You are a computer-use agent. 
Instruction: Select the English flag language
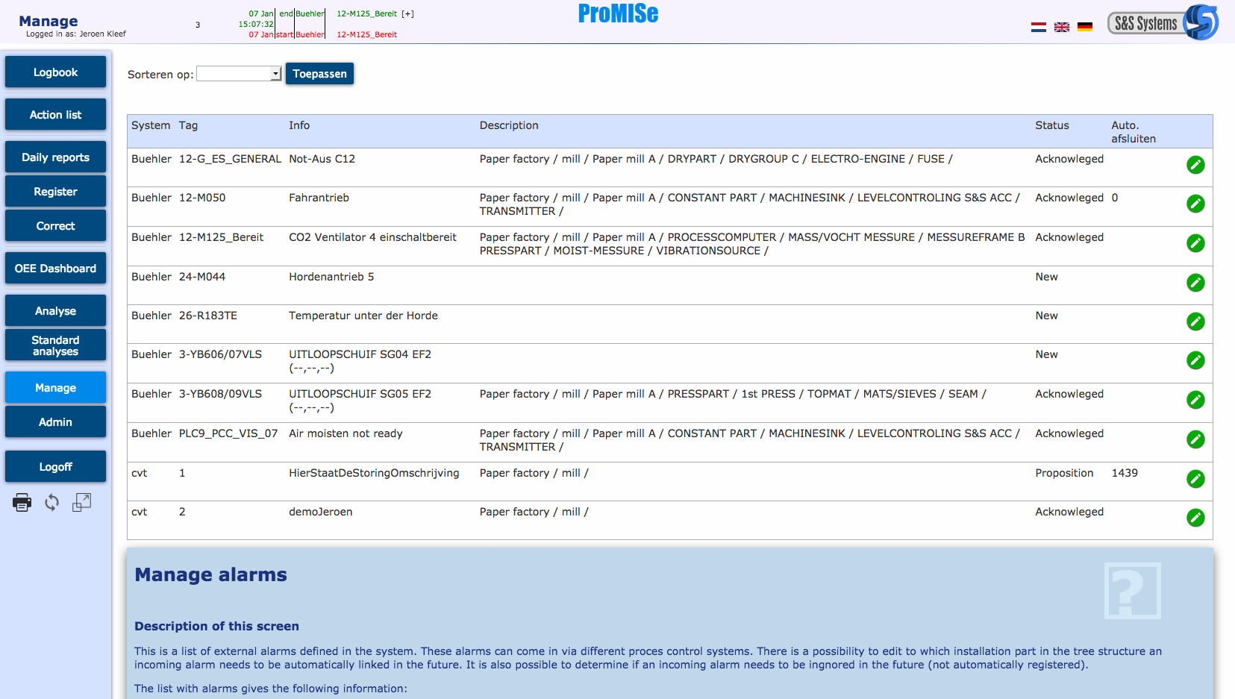tap(1061, 27)
